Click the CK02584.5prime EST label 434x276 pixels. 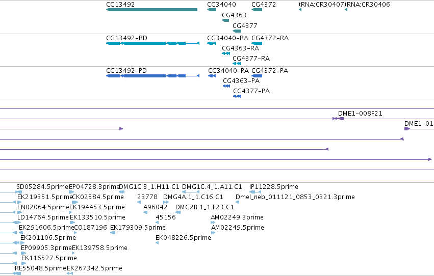pos(98,197)
